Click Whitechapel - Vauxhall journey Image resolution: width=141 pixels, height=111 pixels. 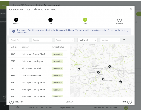coord(31,68)
